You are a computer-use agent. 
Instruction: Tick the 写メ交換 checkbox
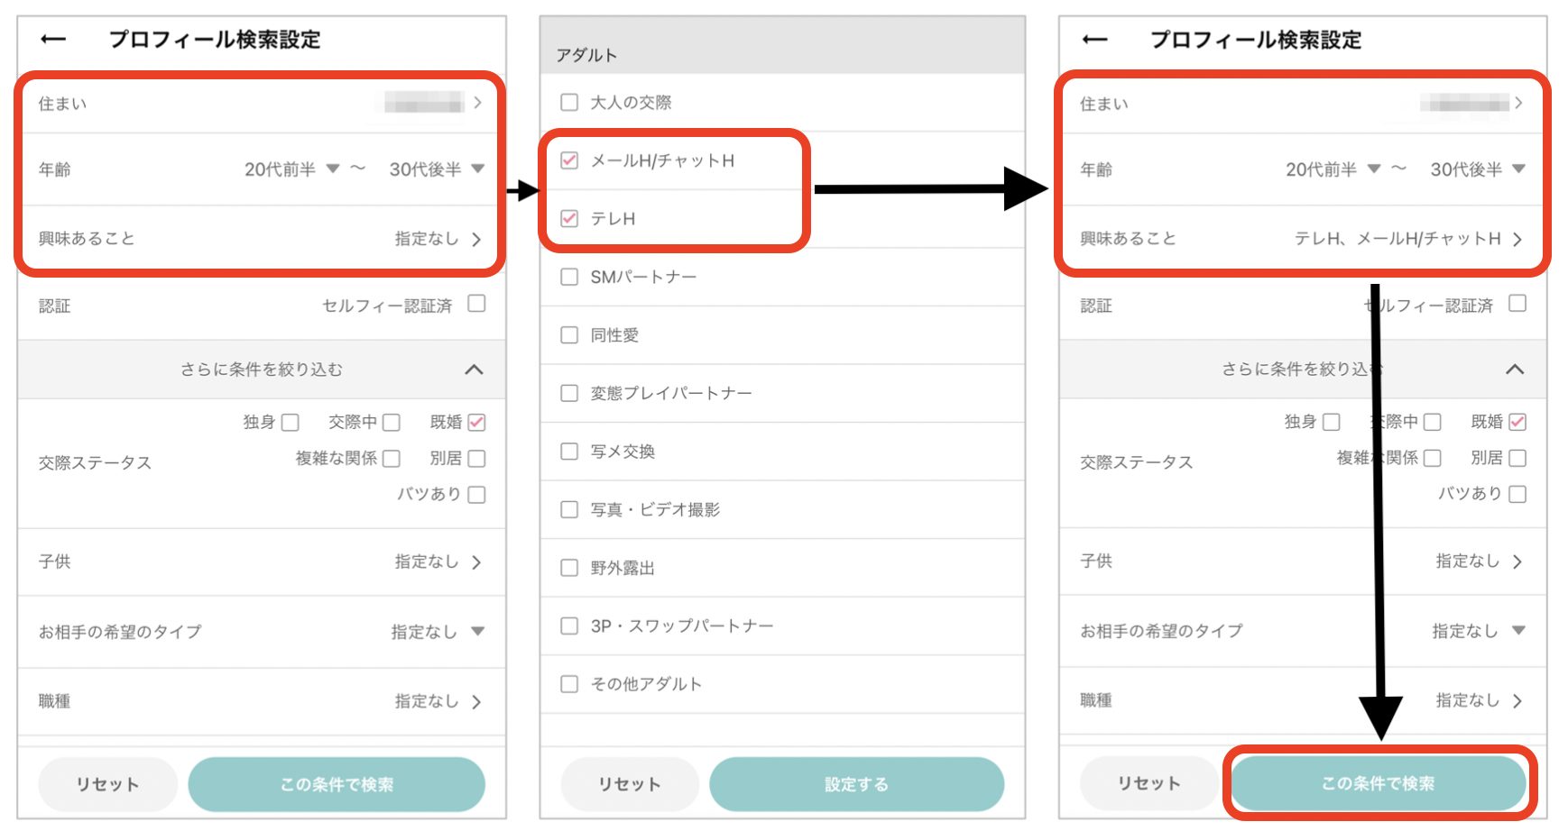pos(569,452)
